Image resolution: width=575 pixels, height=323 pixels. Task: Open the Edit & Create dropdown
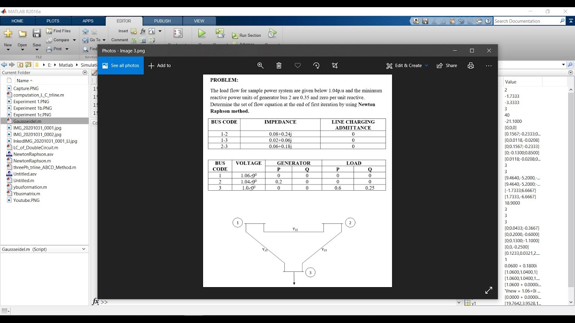407,65
